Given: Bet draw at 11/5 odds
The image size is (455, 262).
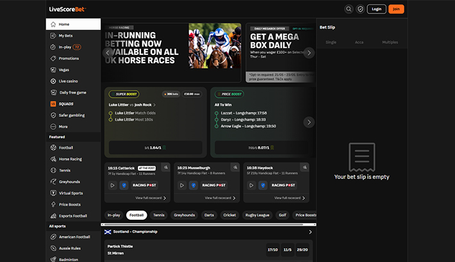Looking at the screenshot, I should tap(288, 250).
